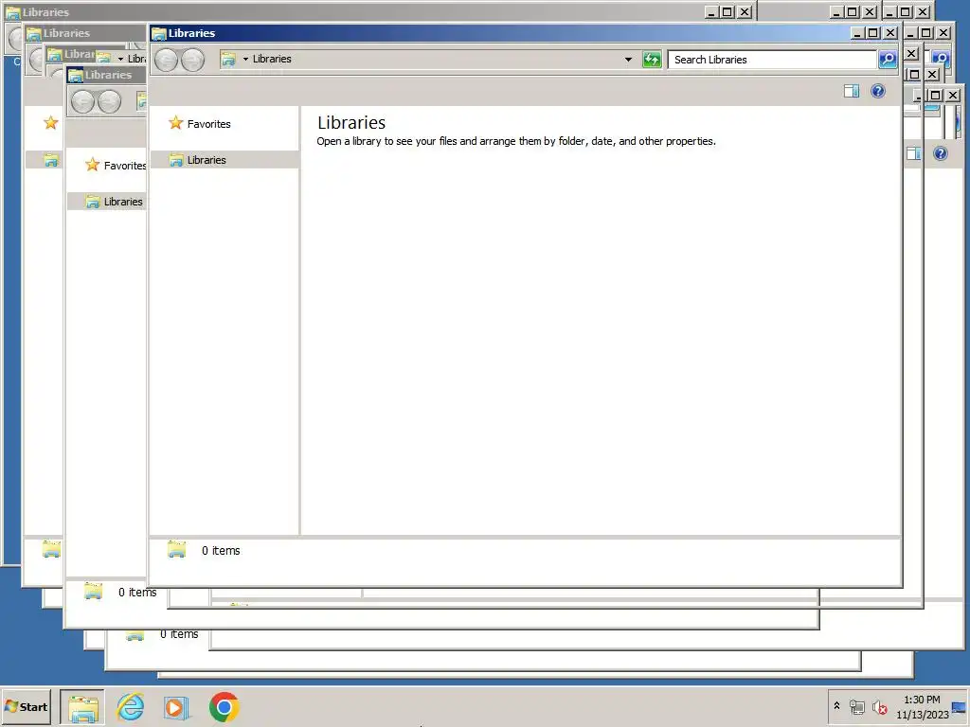The height and width of the screenshot is (727, 970).
Task: Open the address bar previous locations dropdown
Action: [x=628, y=60]
